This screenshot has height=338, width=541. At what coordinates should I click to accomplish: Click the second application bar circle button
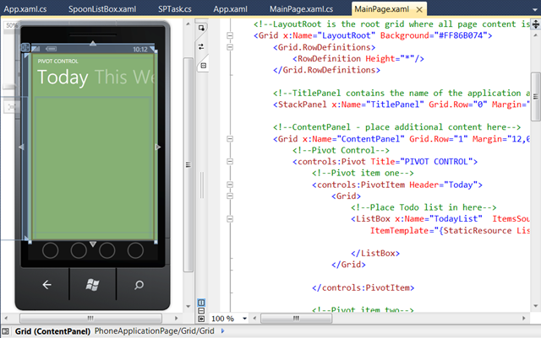click(x=79, y=250)
